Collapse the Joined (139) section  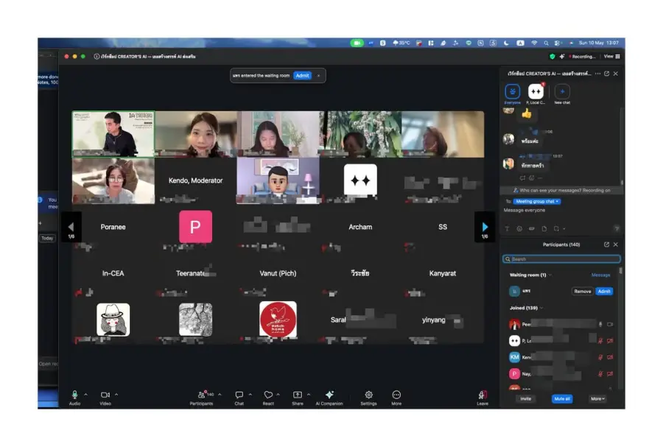point(541,308)
